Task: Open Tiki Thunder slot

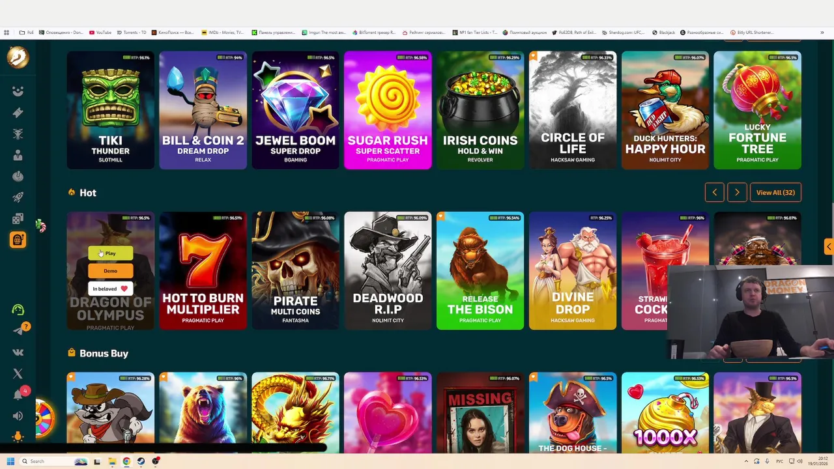Action: click(x=111, y=110)
